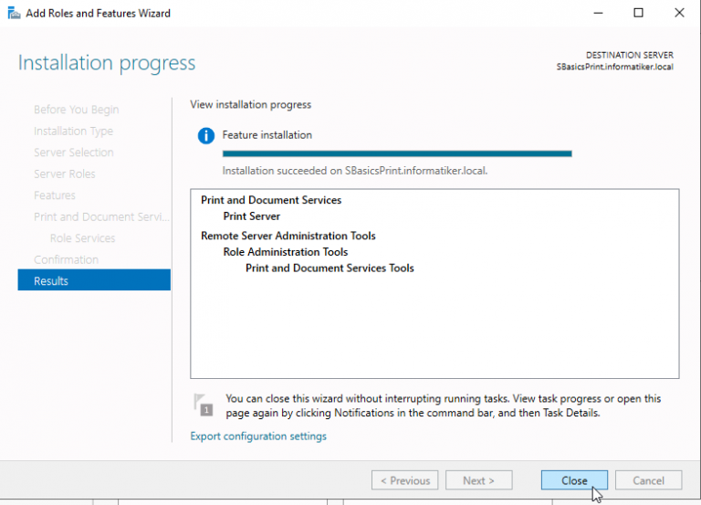
Task: Click the destination server name text
Action: pyautogui.click(x=614, y=67)
